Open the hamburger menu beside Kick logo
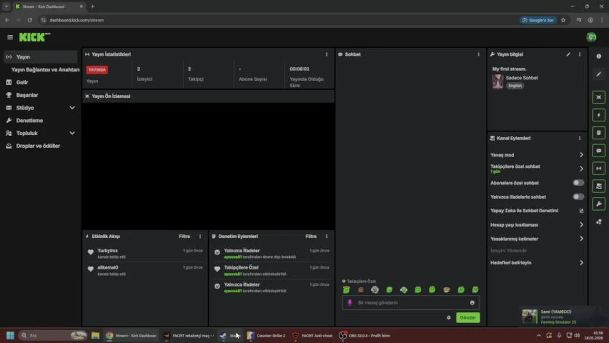609x343 pixels. pos(10,37)
